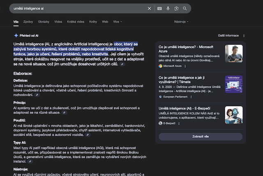
Task: Open the three-dot menu beside E-Bezpečí
Action: (x=179, y=123)
